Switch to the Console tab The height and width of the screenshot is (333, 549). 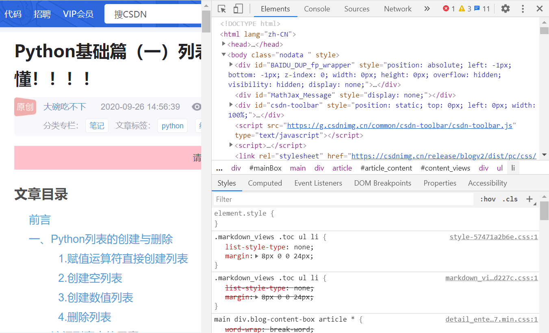click(317, 9)
